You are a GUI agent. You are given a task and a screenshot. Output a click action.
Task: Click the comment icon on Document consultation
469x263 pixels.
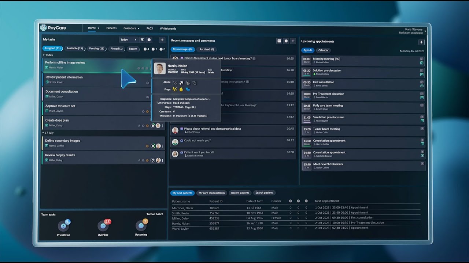click(148, 97)
